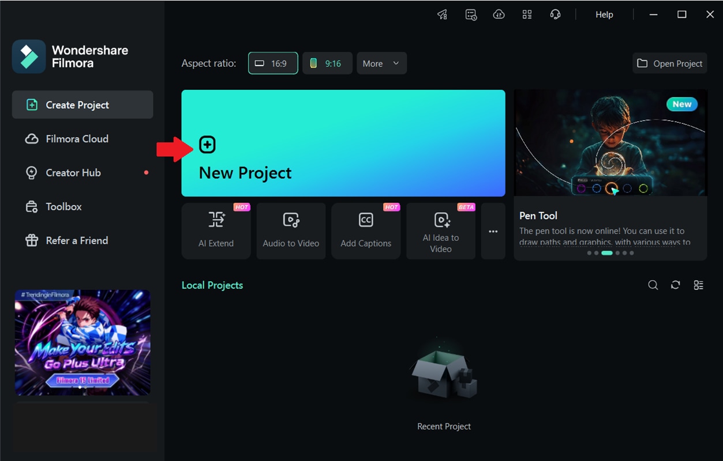Click the Refer a Friend gift icon
The image size is (723, 461).
[32, 240]
